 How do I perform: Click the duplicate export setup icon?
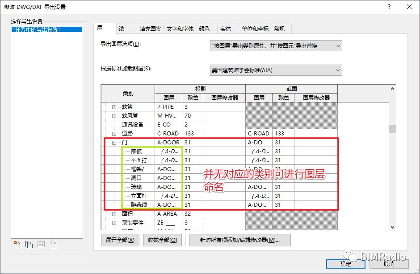tap(29, 244)
